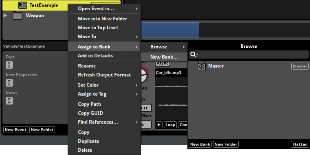This screenshot has height=155, width=310.
Task: Select the Master bank row
Action: tap(249, 66)
